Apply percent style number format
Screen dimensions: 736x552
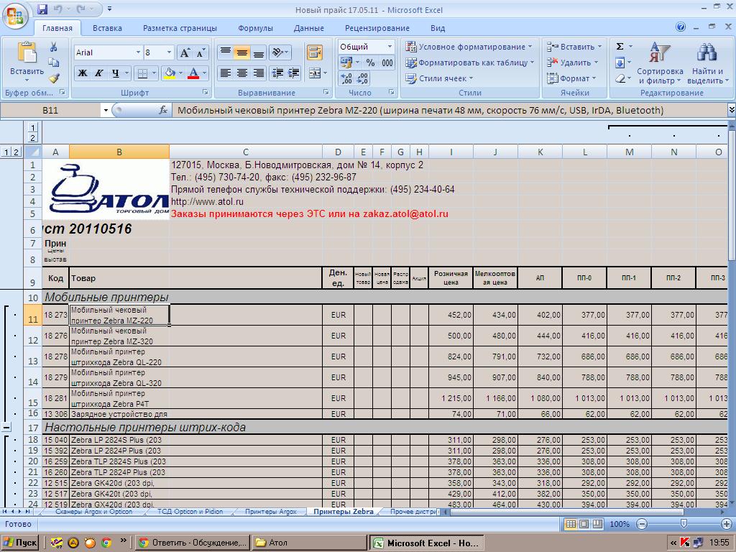(370, 63)
